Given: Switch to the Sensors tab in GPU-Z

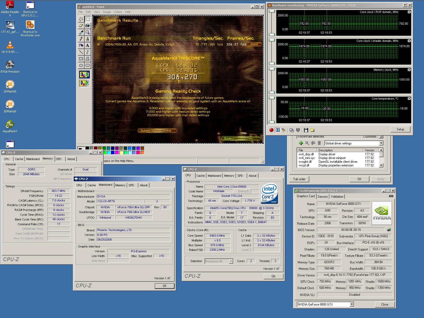Looking at the screenshot, I should click(323, 196).
